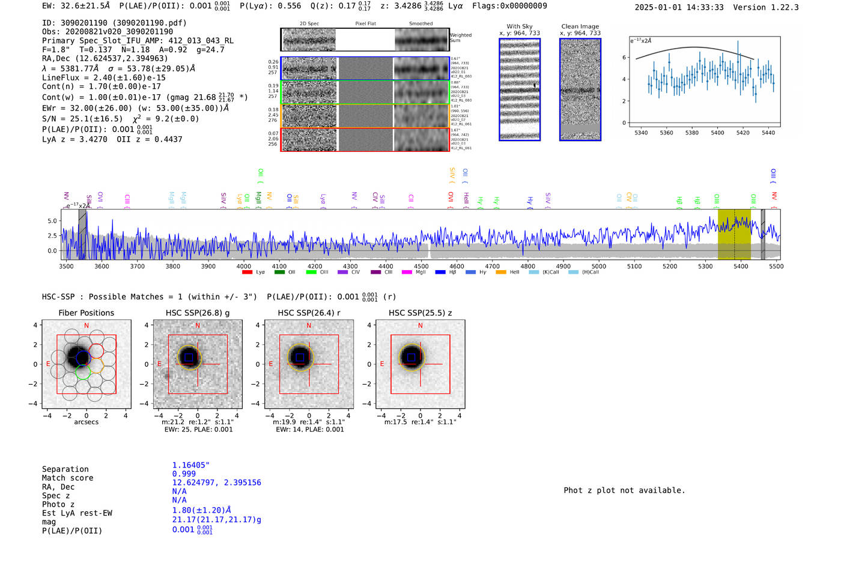The width and height of the screenshot is (841, 572).
Task: Click the blue RA, Dec 12.624797, 2.395156
Action: pyautogui.click(x=217, y=483)
